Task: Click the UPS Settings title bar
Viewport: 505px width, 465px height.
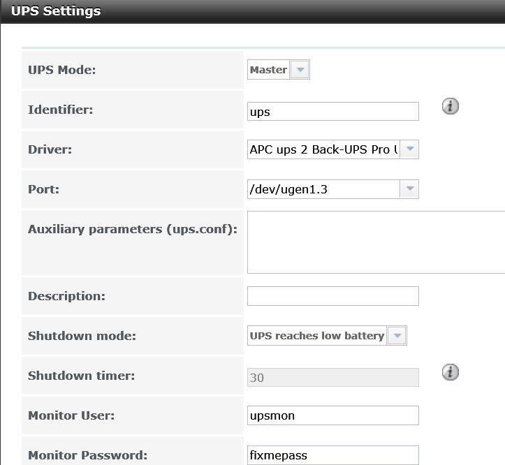Action: pyautogui.click(x=253, y=12)
